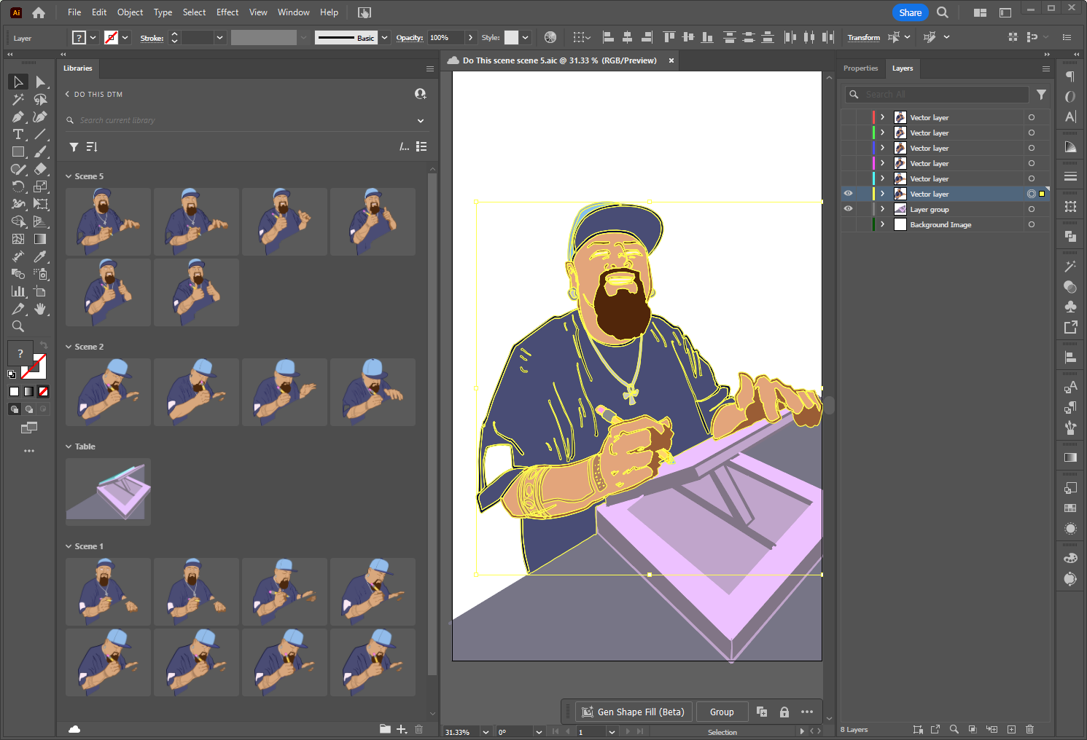1087x740 pixels.
Task: Select the Rotate tool
Action: (x=18, y=186)
